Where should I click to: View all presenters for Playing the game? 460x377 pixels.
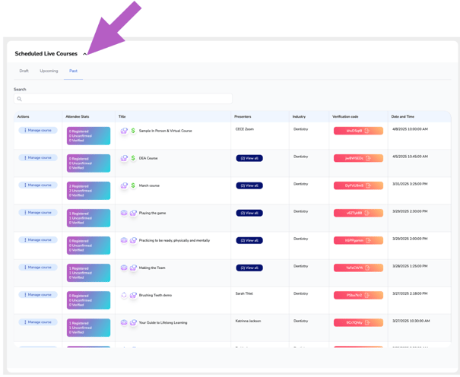point(249,213)
